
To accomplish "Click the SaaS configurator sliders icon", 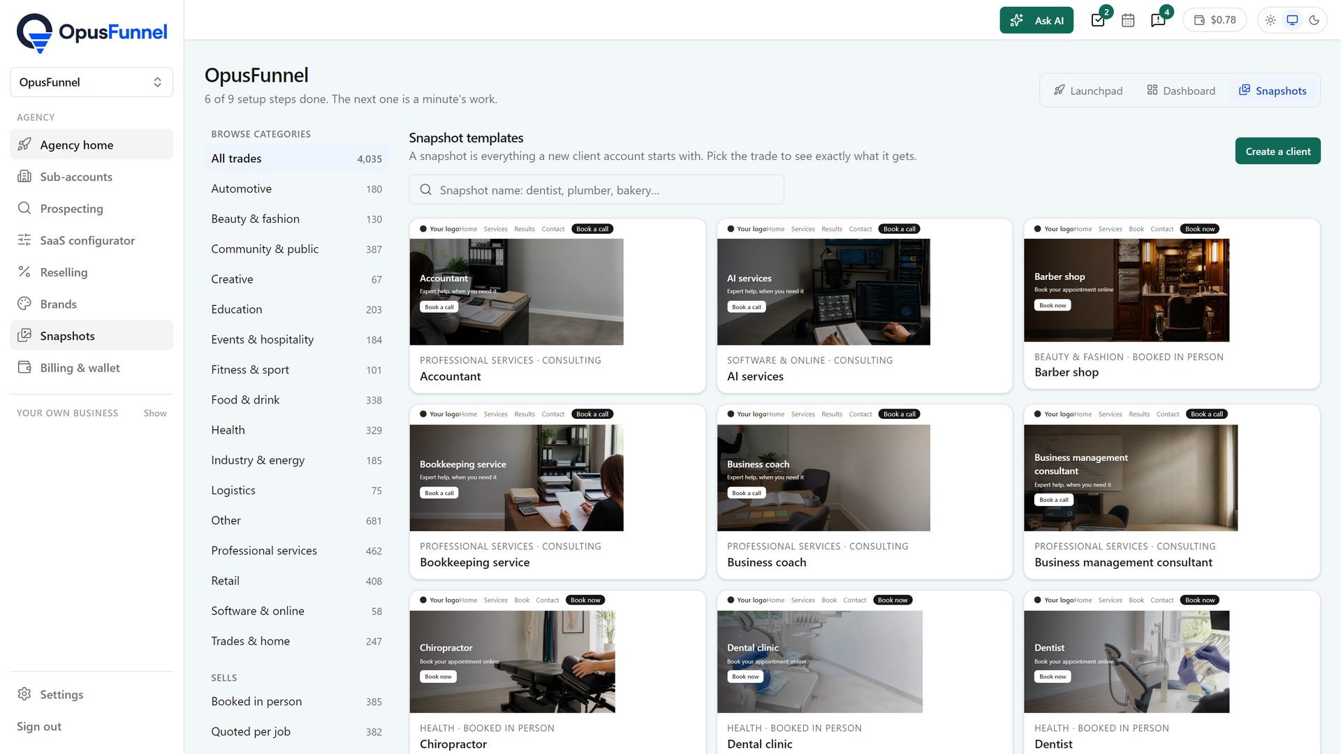I will (x=24, y=240).
